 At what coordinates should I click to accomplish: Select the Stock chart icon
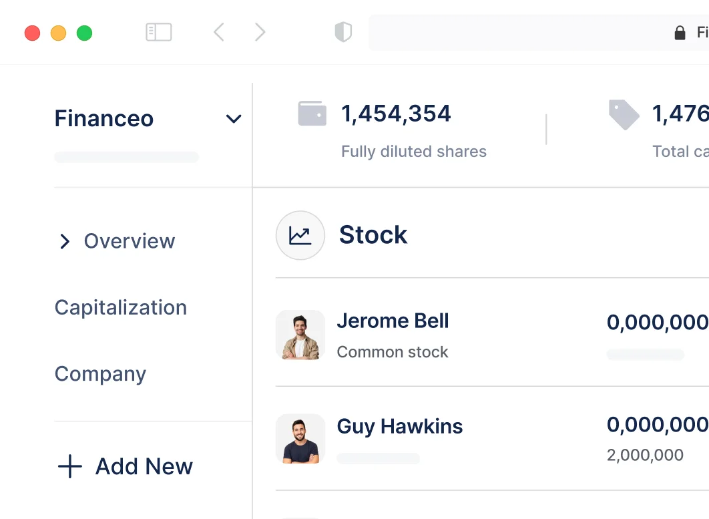(x=300, y=235)
